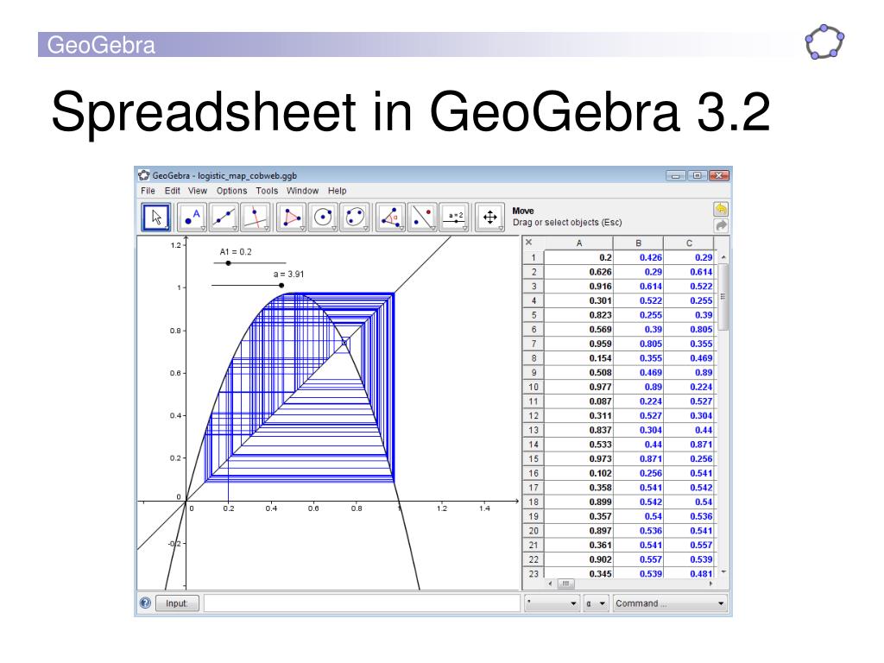Select cell A11 with value 0.087
The width and height of the screenshot is (884, 663).
click(578, 401)
